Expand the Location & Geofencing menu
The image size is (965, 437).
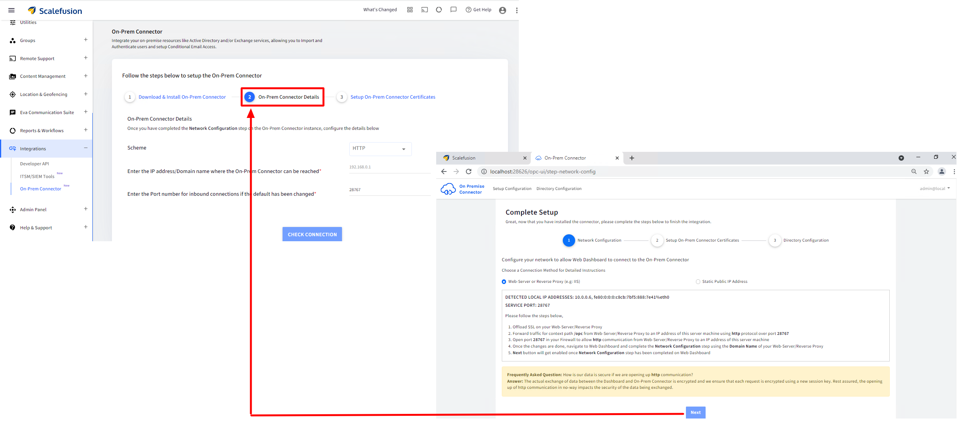pyautogui.click(x=86, y=94)
